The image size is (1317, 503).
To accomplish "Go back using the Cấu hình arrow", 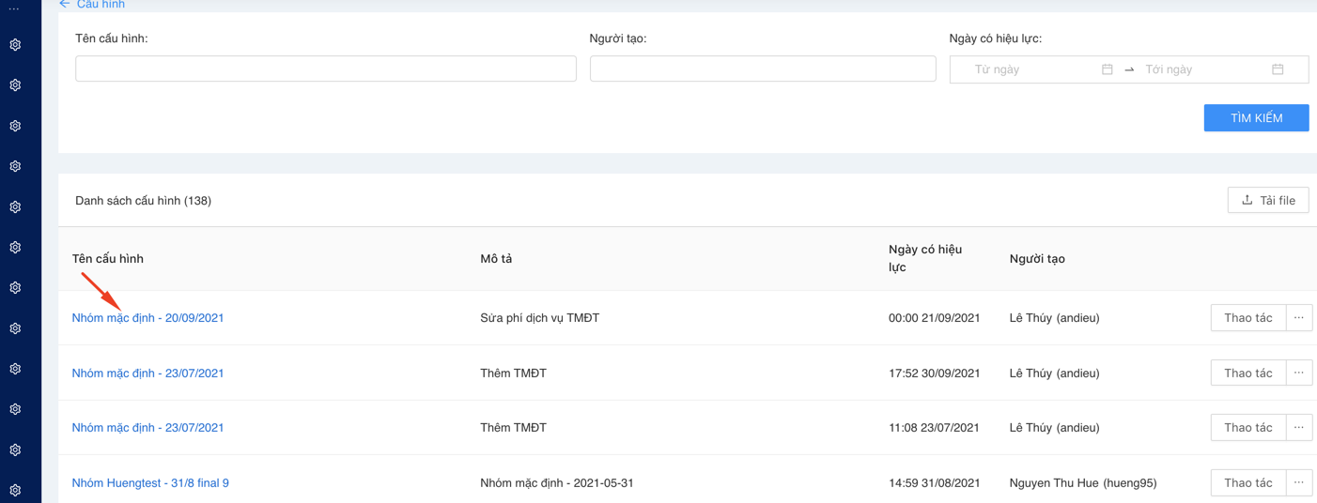I will click(65, 5).
